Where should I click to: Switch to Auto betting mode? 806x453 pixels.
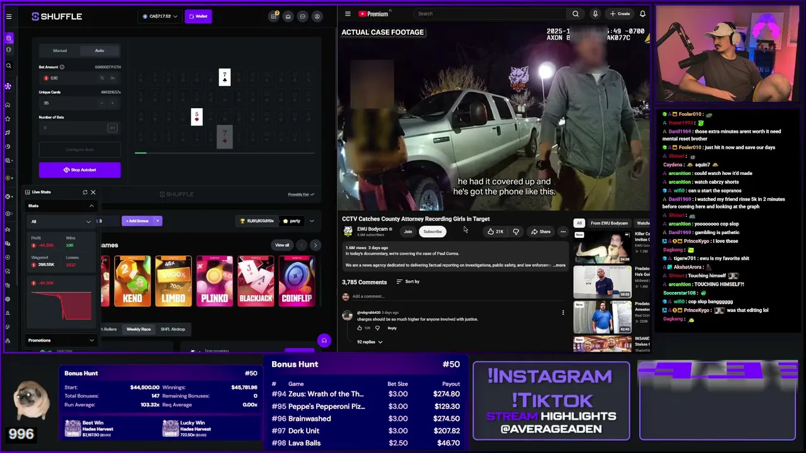point(99,50)
